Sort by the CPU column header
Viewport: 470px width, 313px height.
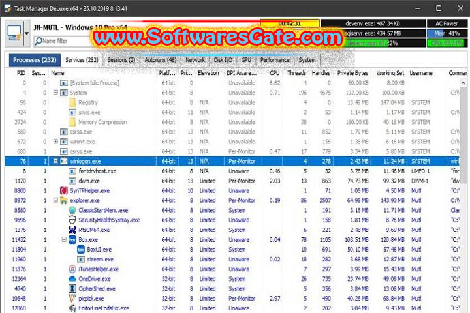275,73
